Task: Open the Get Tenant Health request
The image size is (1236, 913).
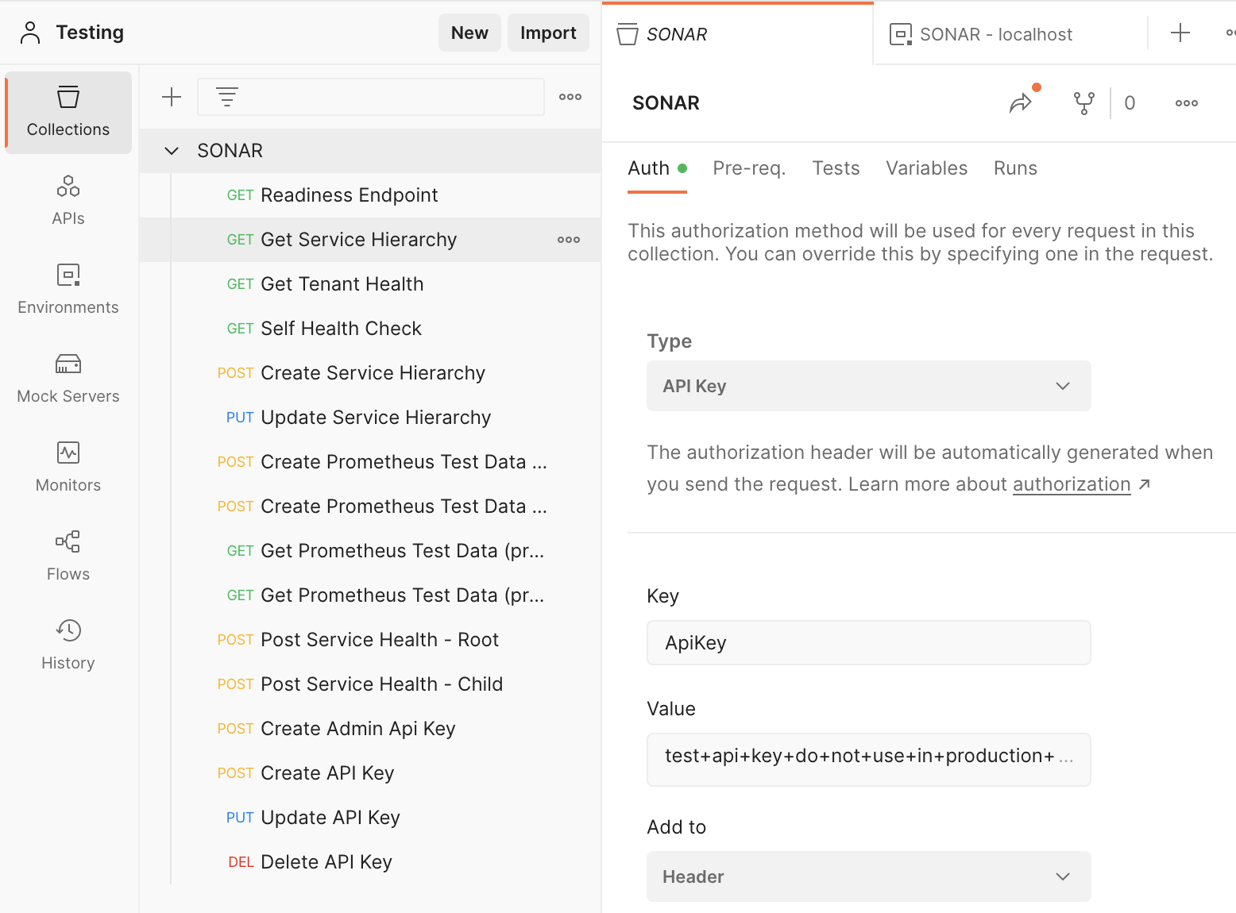Action: (x=370, y=284)
